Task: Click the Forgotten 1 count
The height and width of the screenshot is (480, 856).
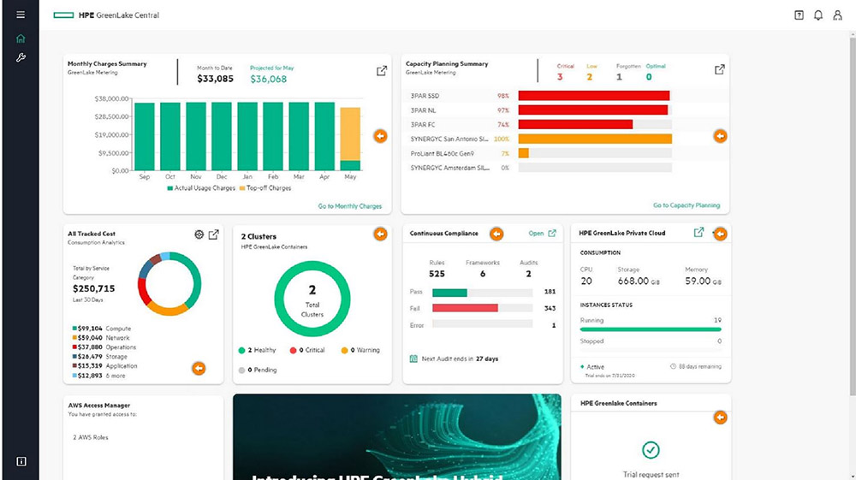Action: (x=619, y=78)
